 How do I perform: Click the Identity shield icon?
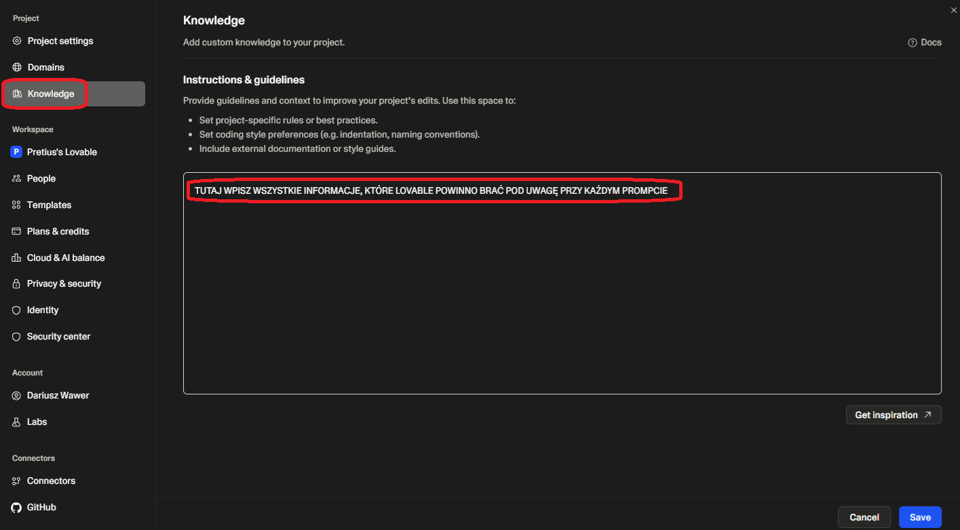tap(16, 310)
